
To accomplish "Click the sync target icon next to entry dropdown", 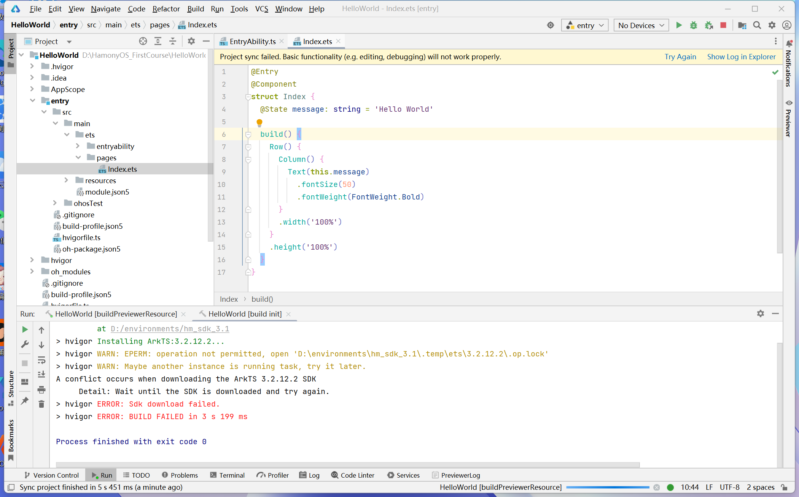I will click(x=551, y=25).
